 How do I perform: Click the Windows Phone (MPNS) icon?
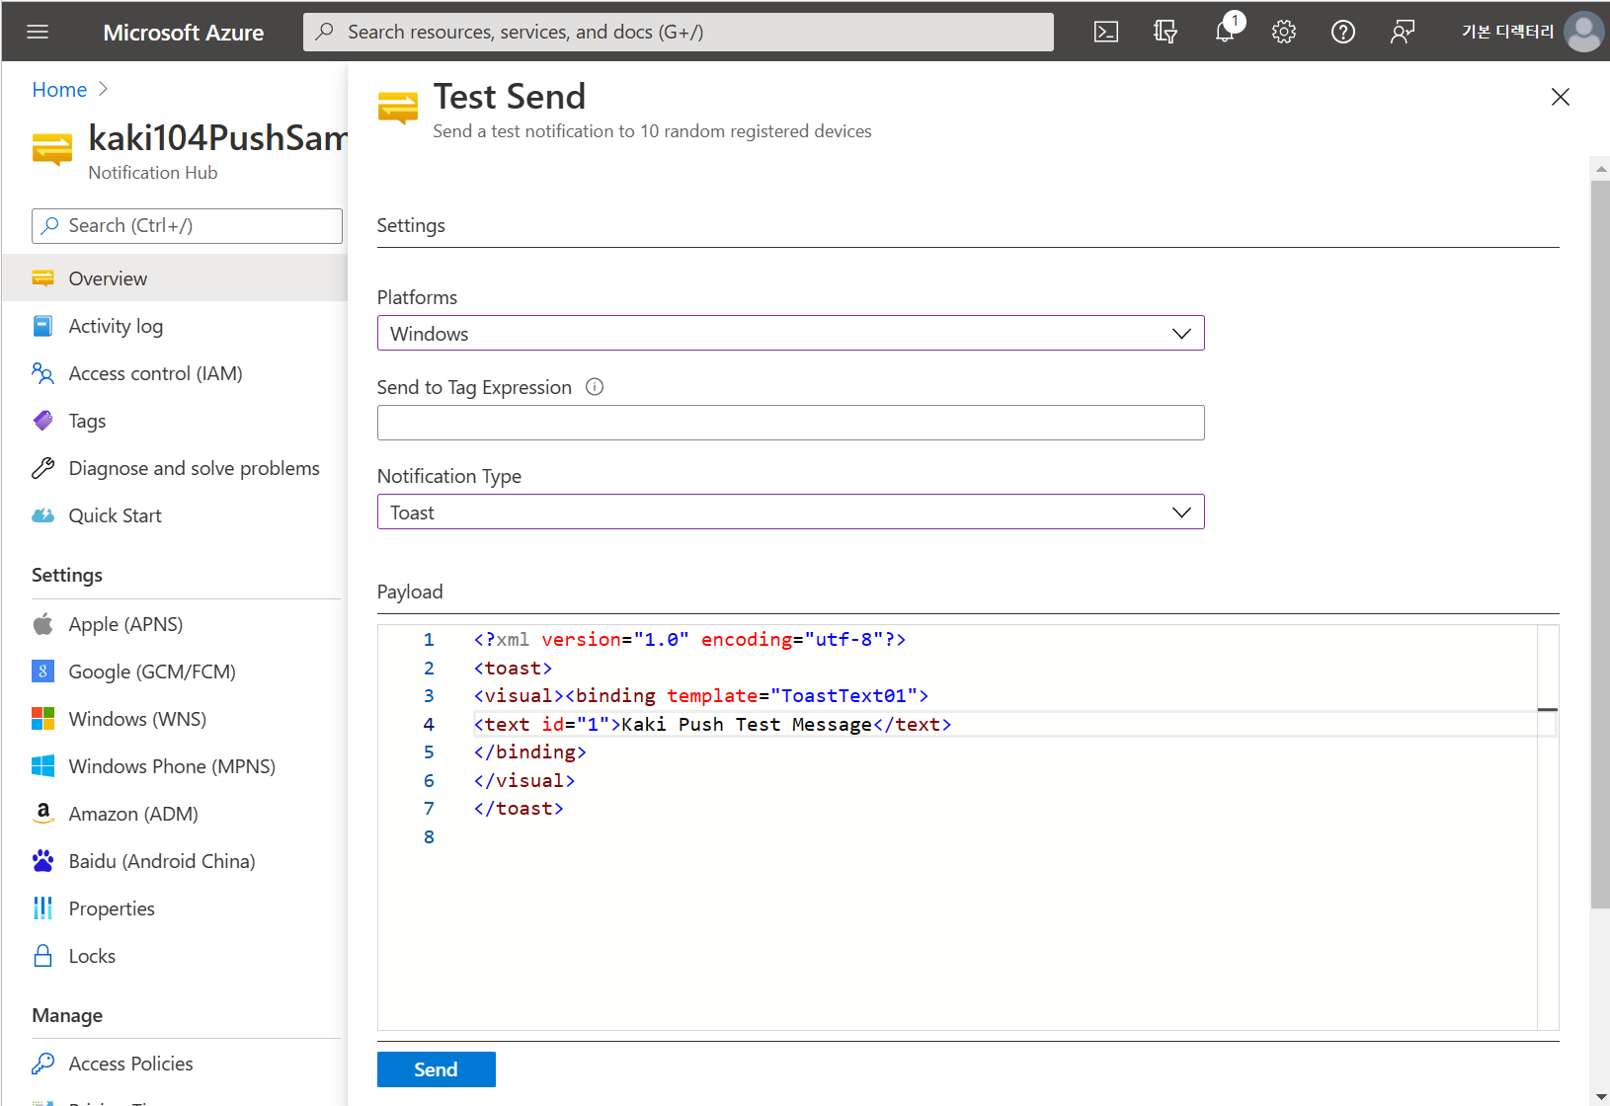[42, 766]
